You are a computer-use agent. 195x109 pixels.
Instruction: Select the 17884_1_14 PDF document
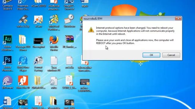pyautogui.click(x=38, y=103)
